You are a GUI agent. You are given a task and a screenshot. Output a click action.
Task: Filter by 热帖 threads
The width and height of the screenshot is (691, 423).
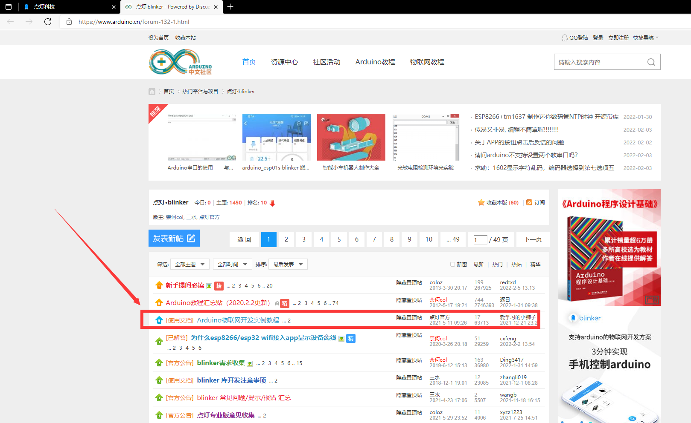tap(516, 265)
